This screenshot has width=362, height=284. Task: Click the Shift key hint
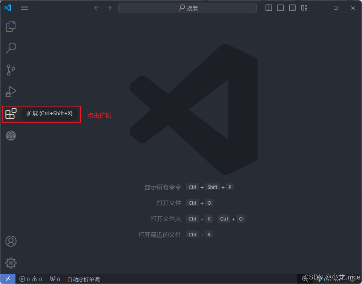[x=212, y=187]
